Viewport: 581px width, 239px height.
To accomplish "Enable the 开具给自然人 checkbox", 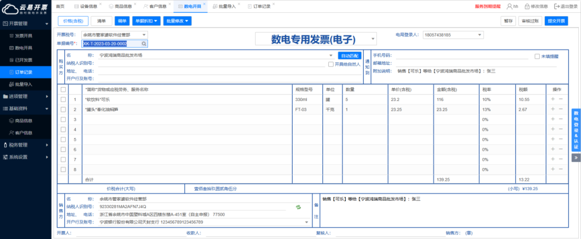I will click(331, 64).
